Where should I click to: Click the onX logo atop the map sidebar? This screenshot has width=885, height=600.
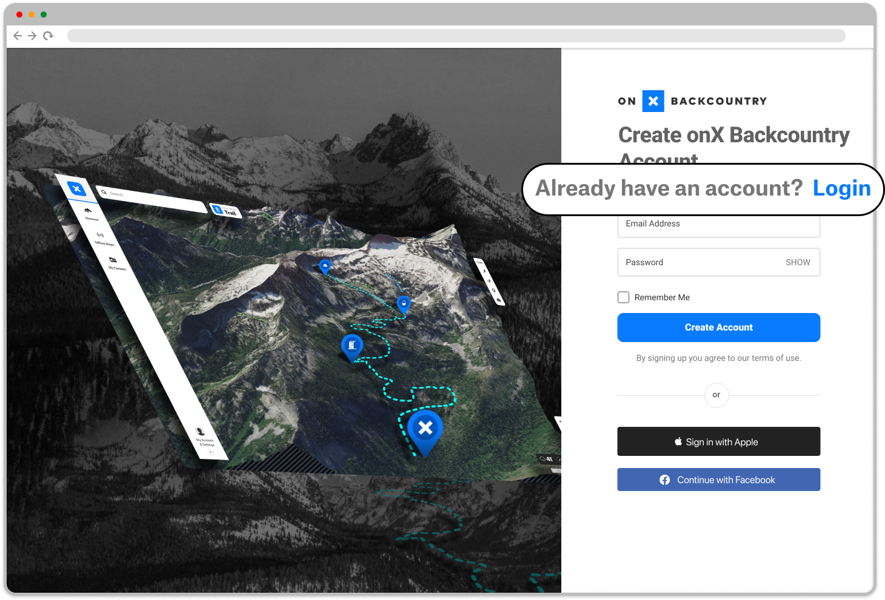[x=77, y=188]
